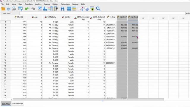Open the Data menu
This screenshot has height=107, width=190.
(x=20, y=4)
